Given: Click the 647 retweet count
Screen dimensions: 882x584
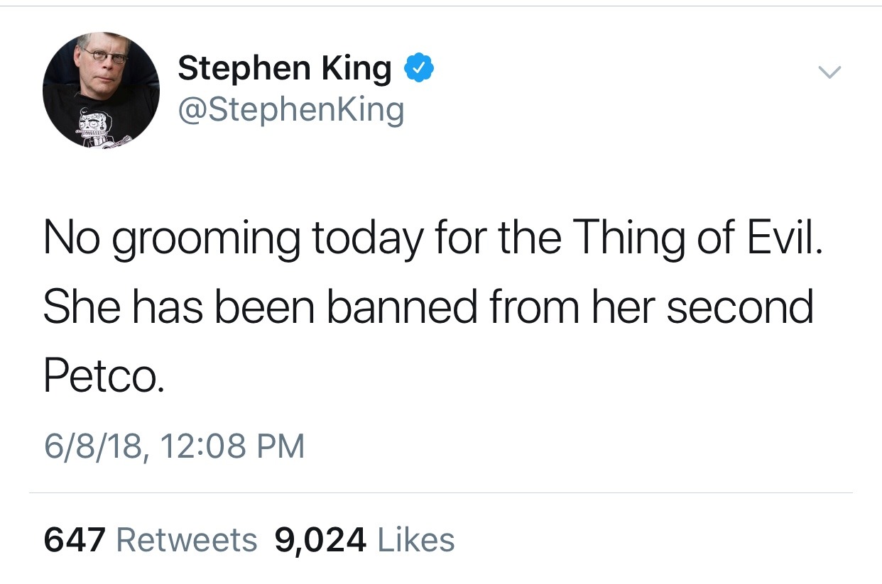Looking at the screenshot, I should (75, 540).
